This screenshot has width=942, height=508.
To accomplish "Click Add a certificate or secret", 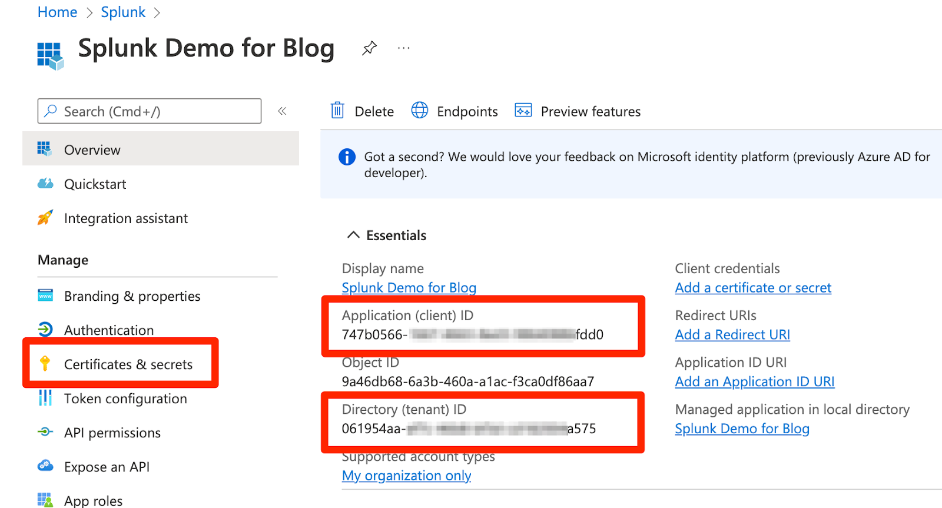I will (x=753, y=288).
